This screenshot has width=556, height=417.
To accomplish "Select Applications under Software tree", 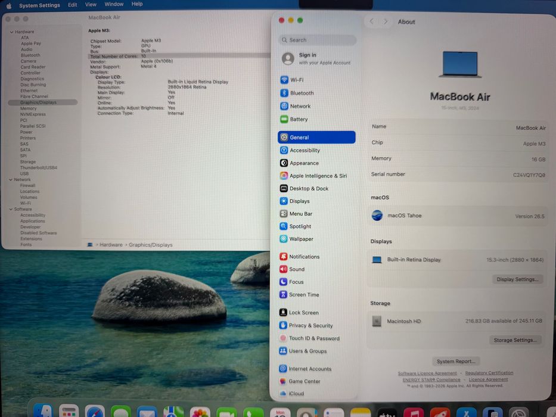I will (x=33, y=221).
